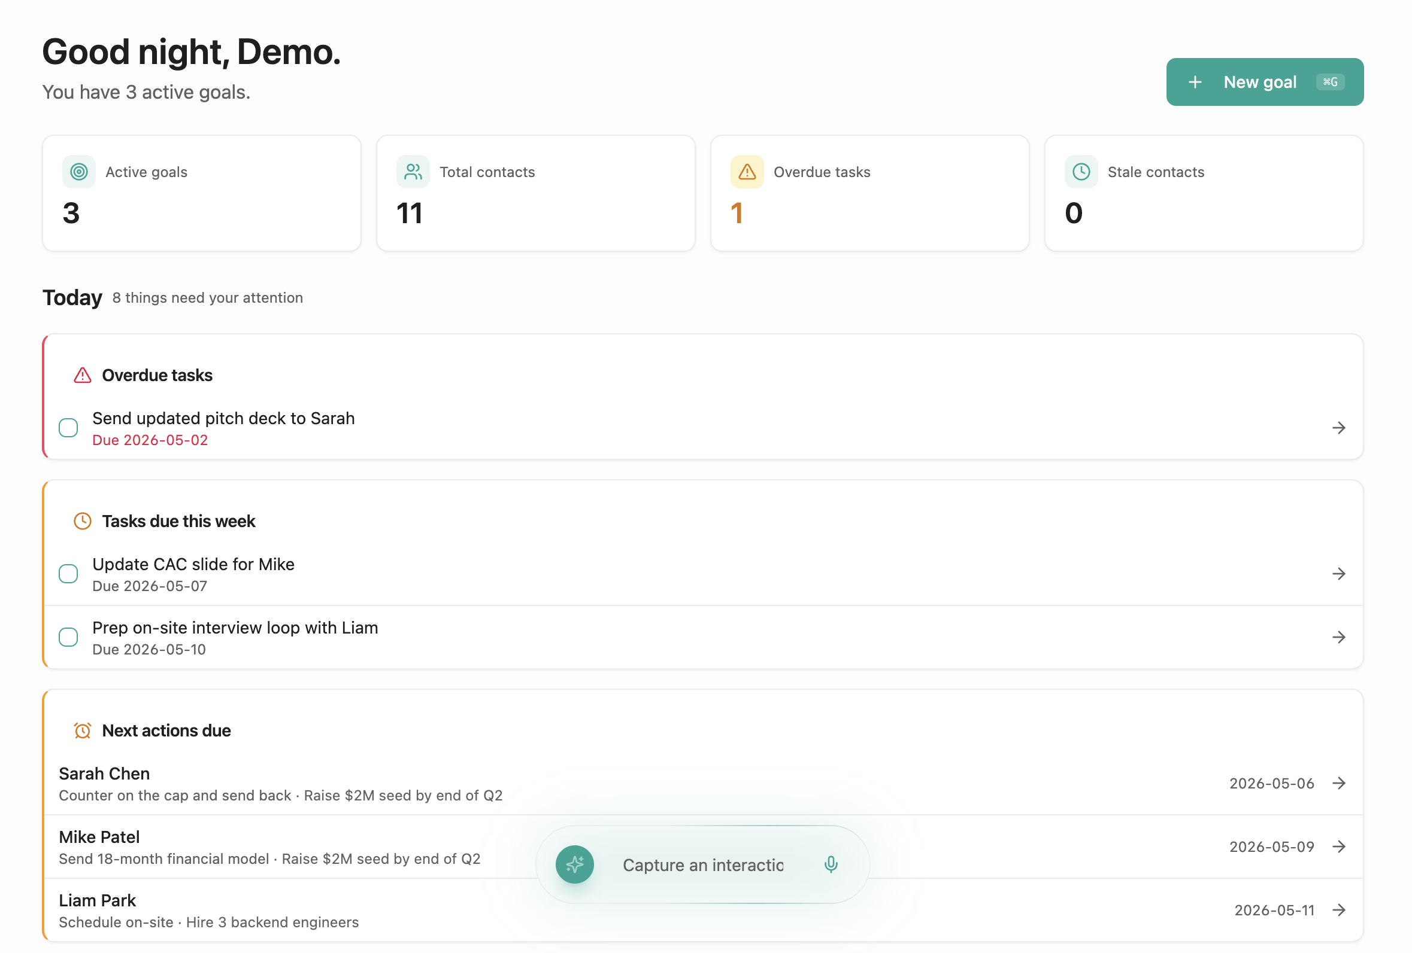Open arrow on Mike Patel row
Screen dimensions: 1412x953
[1338, 846]
